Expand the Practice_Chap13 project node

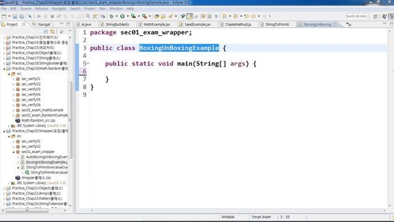[4, 37]
